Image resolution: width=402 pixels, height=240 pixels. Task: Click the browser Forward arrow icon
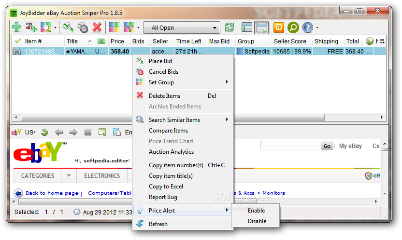(x=73, y=132)
